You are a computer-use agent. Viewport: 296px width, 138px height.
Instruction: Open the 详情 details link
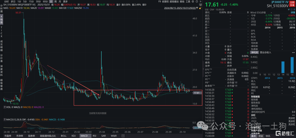[292, 12]
